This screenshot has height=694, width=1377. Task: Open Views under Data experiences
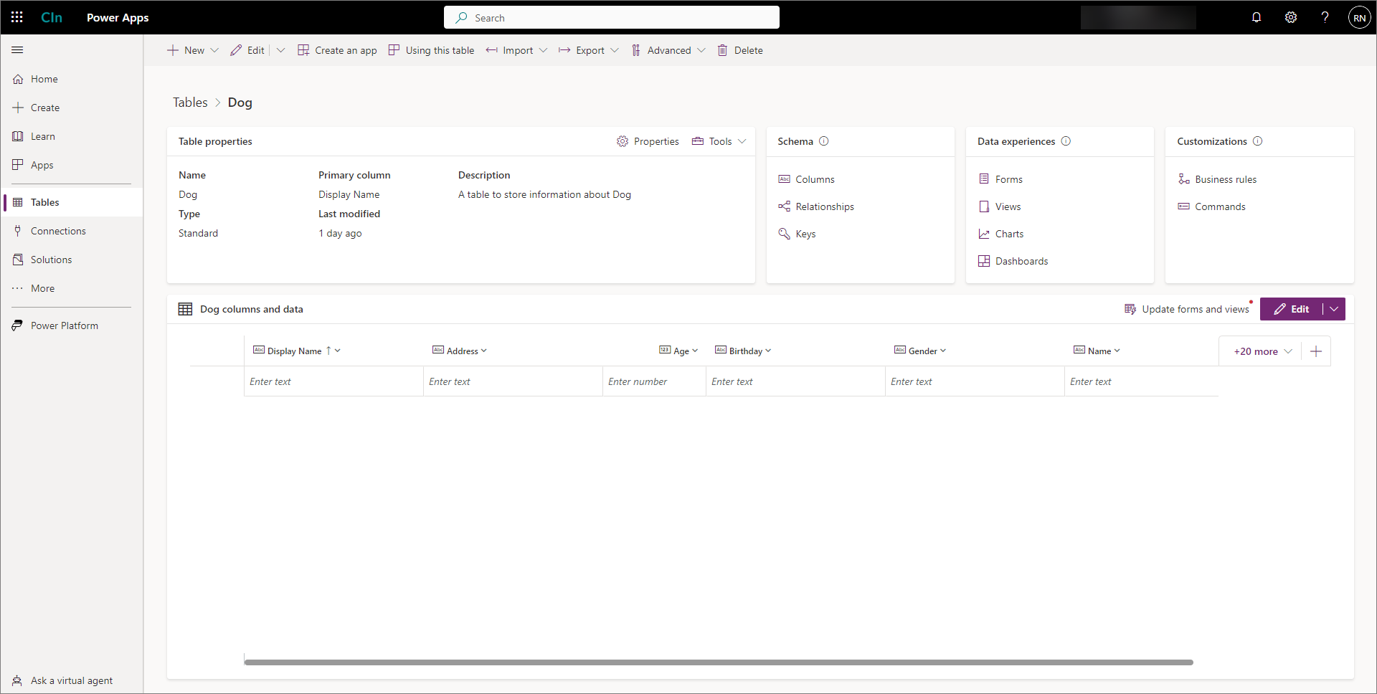pyautogui.click(x=1008, y=206)
